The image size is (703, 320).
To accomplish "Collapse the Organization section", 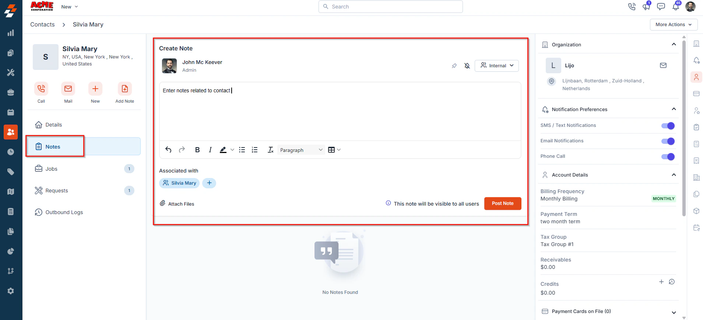I will pos(674,44).
